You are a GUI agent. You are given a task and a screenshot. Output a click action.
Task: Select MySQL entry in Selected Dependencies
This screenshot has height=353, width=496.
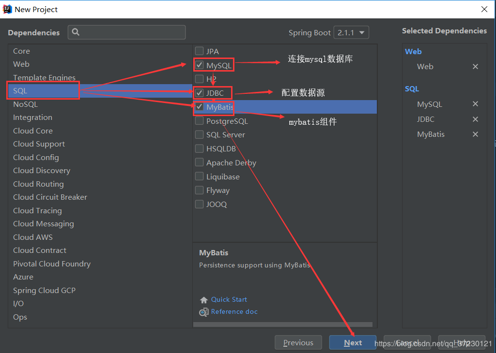pyautogui.click(x=429, y=104)
